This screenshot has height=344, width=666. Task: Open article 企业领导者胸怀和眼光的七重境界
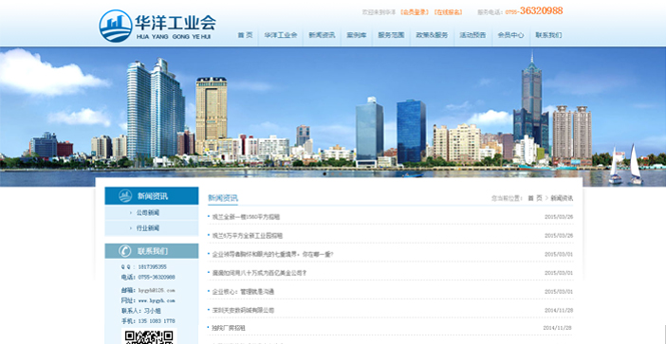(272, 254)
